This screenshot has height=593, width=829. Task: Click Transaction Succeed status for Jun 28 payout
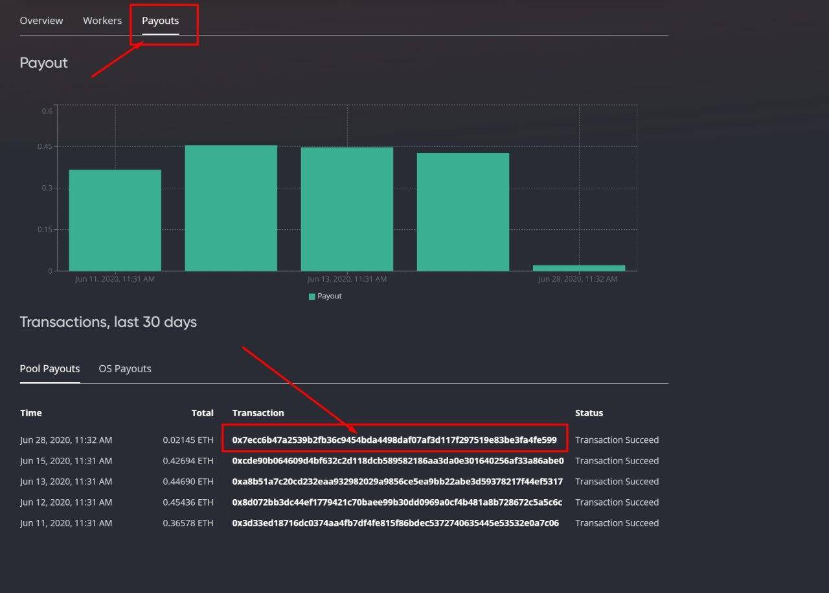[x=617, y=440]
